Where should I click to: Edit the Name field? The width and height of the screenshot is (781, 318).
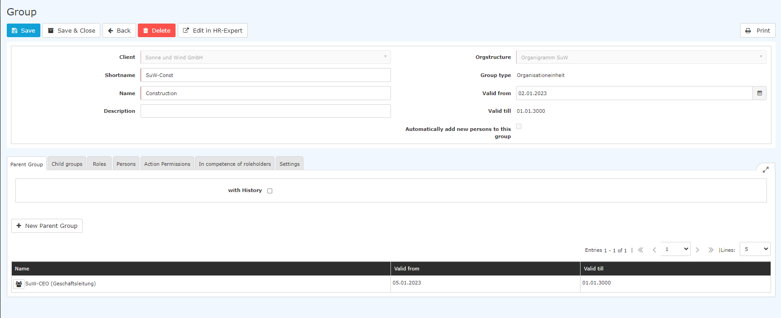[266, 93]
